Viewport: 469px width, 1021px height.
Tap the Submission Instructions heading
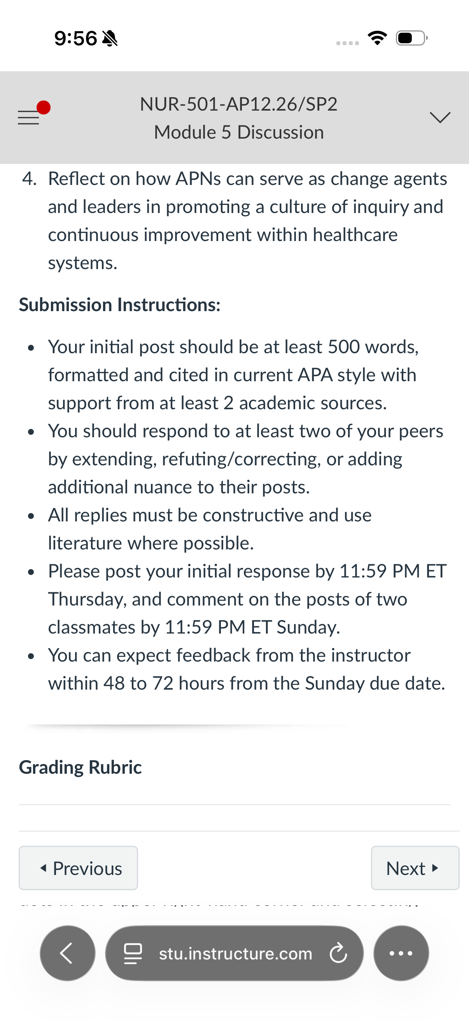(x=119, y=305)
